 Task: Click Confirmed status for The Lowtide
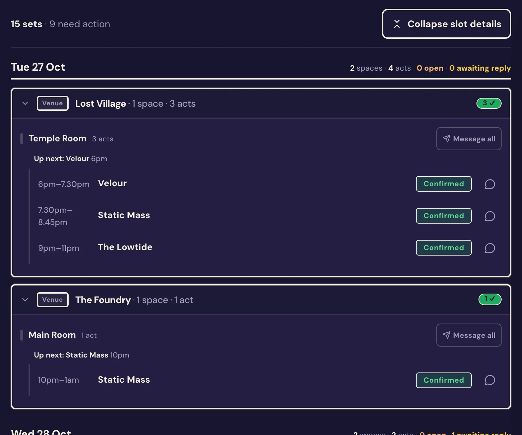point(444,248)
